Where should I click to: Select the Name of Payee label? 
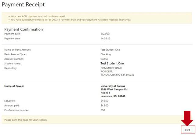[x=14, y=86]
